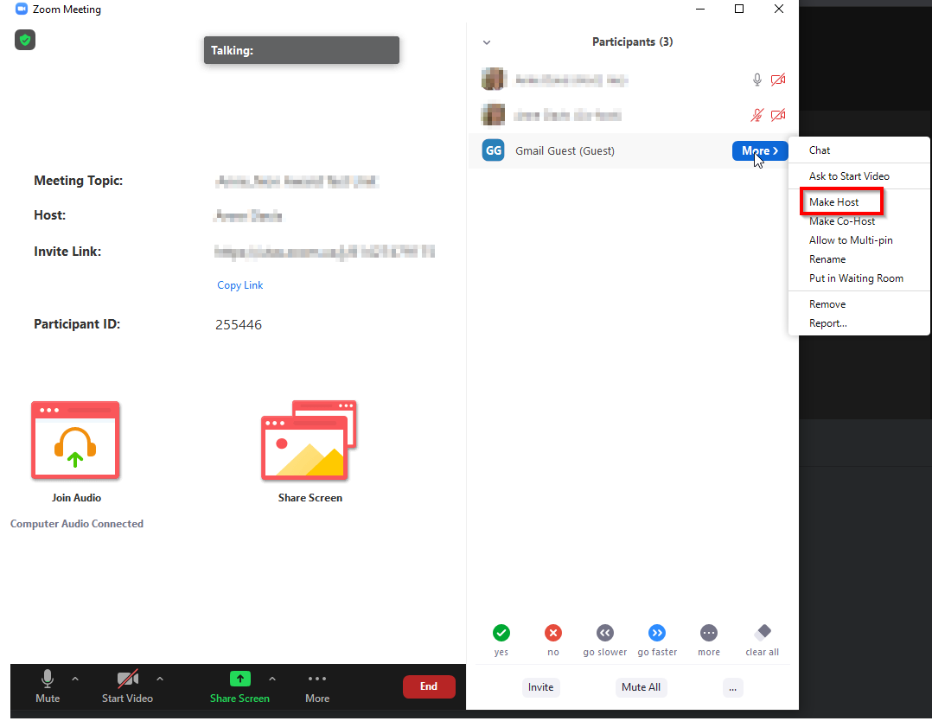Click the grey more reactions icon
The height and width of the screenshot is (721, 932).
(709, 633)
